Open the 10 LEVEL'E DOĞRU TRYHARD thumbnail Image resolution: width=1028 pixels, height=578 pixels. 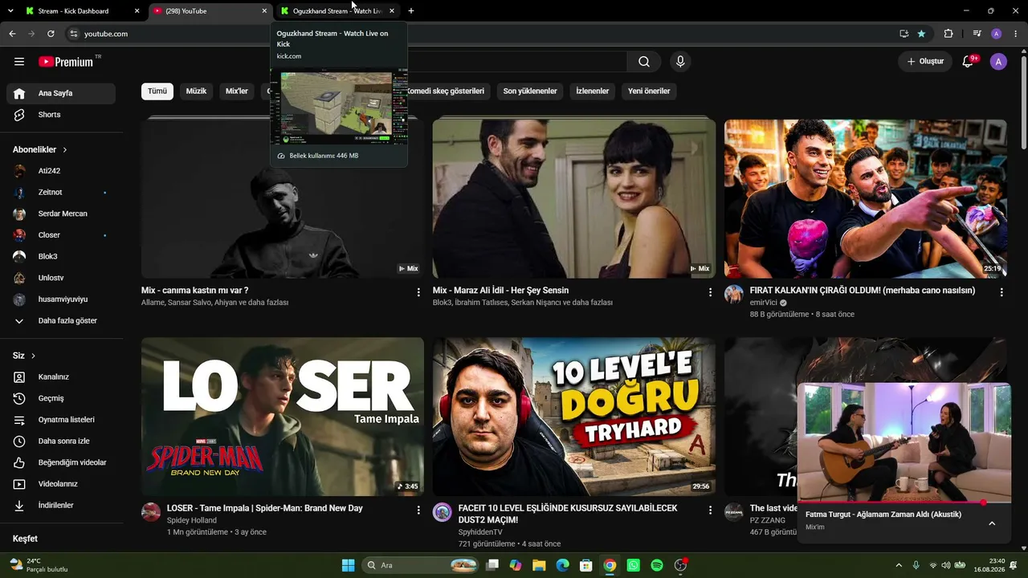574,417
